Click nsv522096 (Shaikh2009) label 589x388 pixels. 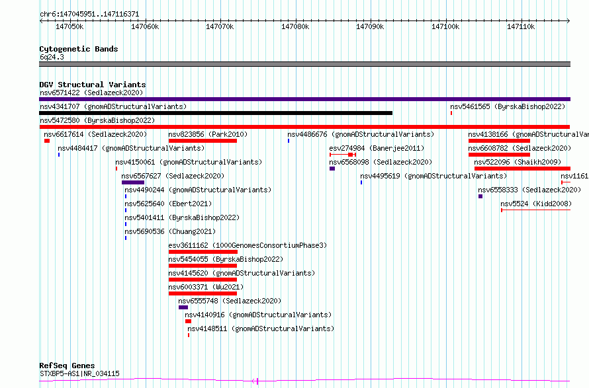518,162
